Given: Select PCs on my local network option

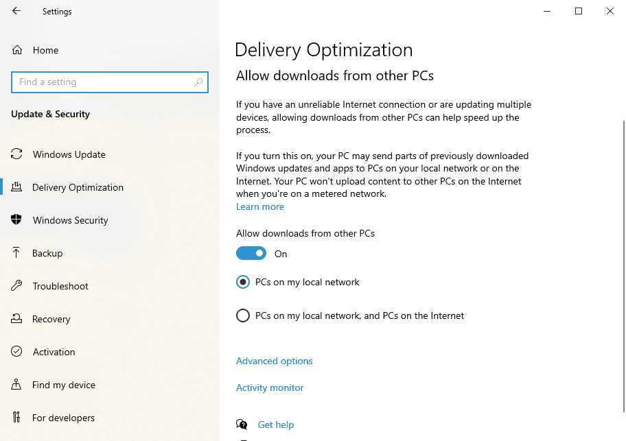Looking at the screenshot, I should click(x=243, y=282).
